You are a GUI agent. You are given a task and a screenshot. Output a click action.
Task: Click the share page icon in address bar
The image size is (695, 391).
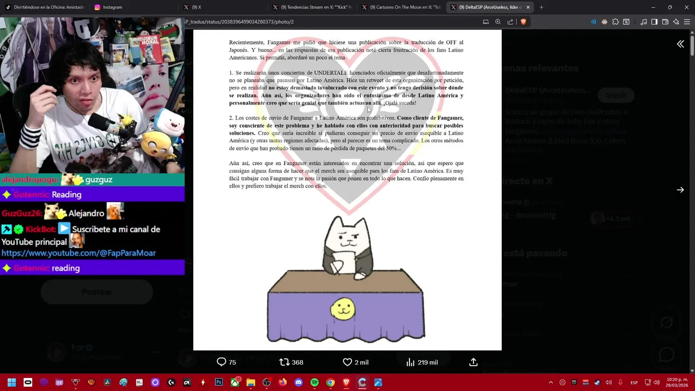(x=510, y=22)
